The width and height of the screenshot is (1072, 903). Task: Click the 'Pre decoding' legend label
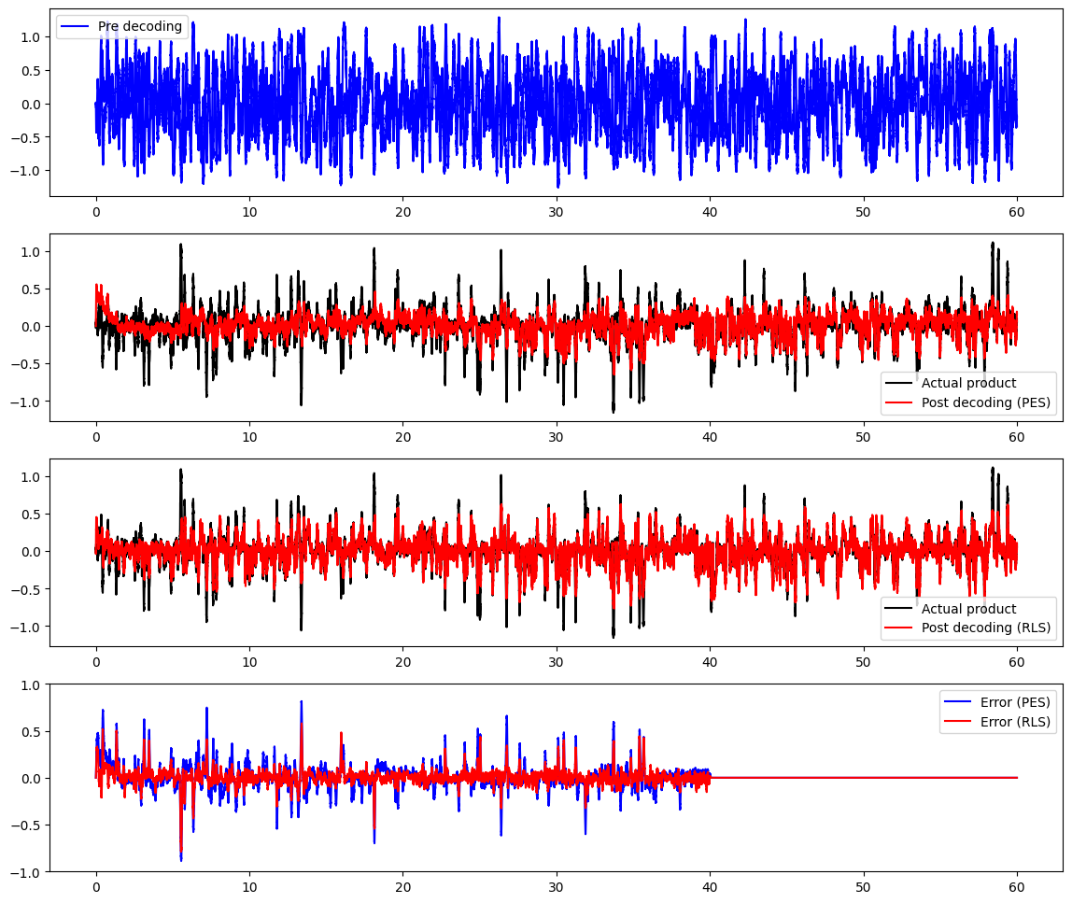pyautogui.click(x=139, y=26)
